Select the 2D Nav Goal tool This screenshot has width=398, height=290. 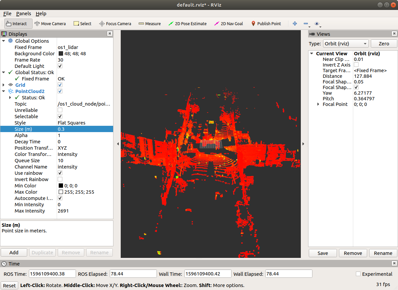pos(229,24)
